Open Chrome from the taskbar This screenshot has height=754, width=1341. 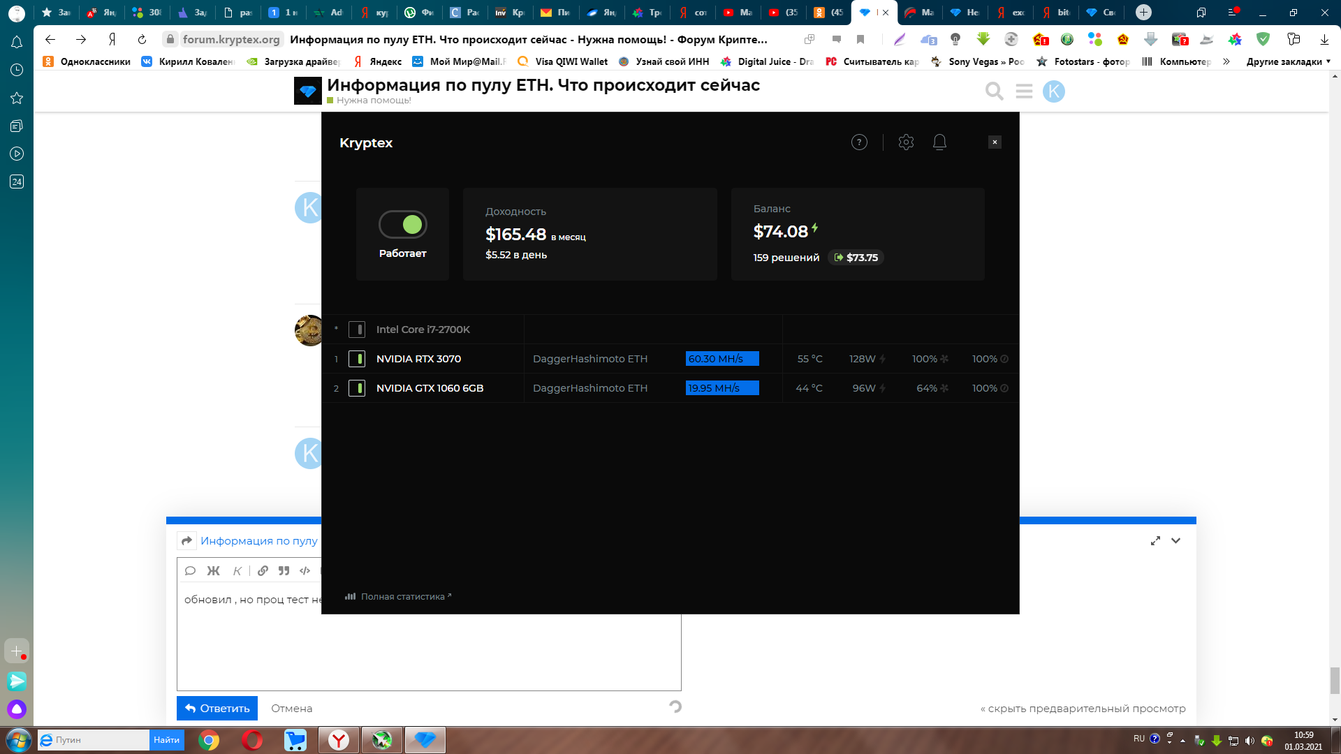208,740
